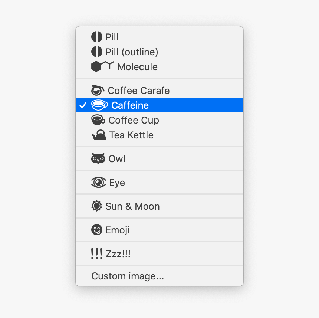Click the Eye icon
The height and width of the screenshot is (318, 319).
tap(98, 182)
